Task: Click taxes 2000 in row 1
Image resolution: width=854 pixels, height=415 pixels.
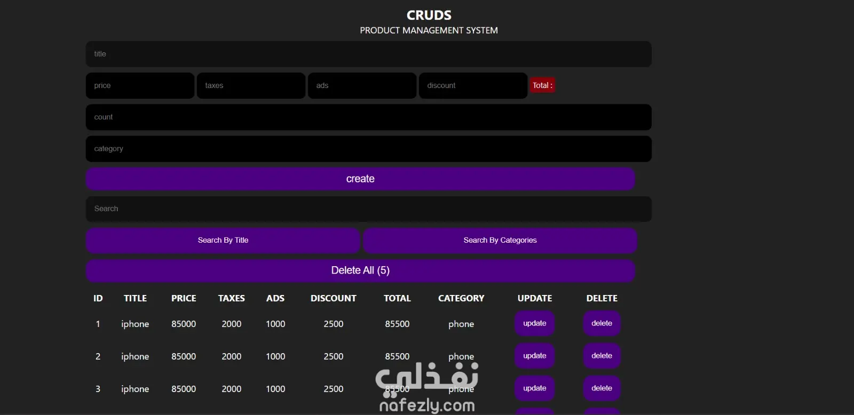Action: click(232, 324)
